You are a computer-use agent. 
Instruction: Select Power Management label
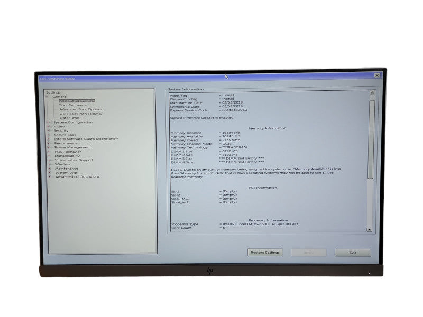click(x=72, y=147)
